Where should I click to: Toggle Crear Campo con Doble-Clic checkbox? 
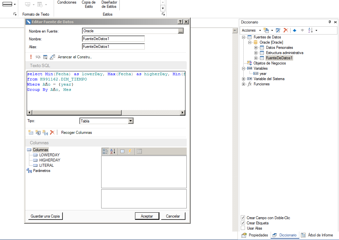(x=243, y=218)
